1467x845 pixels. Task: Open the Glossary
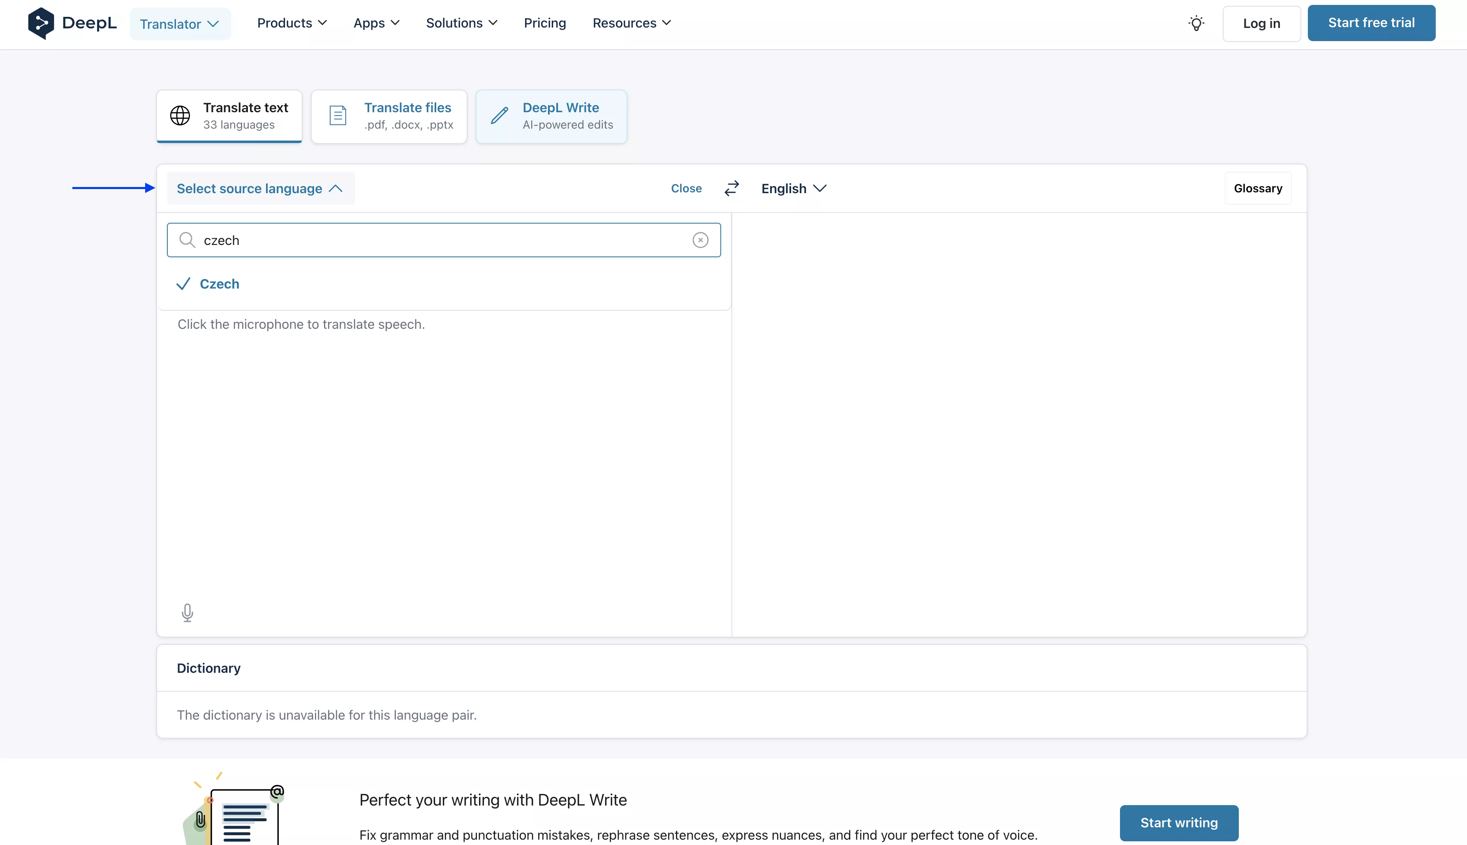(1258, 188)
